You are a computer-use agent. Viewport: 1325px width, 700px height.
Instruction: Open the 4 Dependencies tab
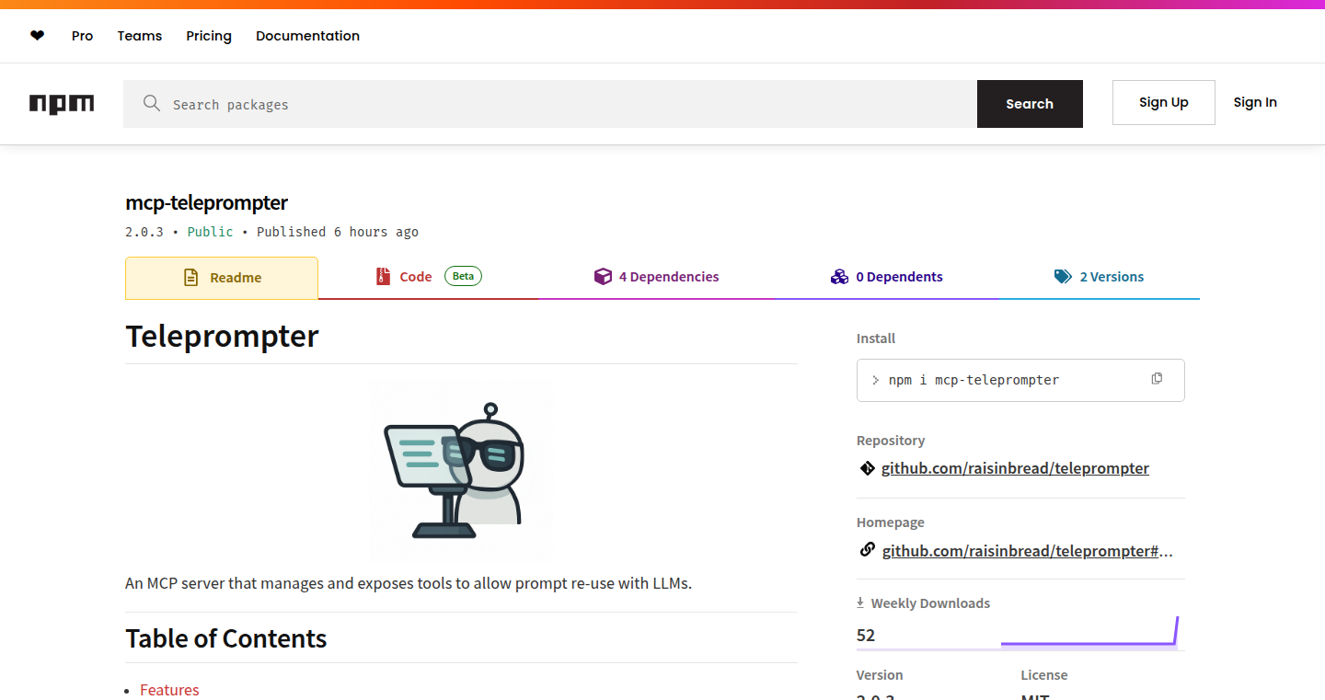tap(657, 277)
